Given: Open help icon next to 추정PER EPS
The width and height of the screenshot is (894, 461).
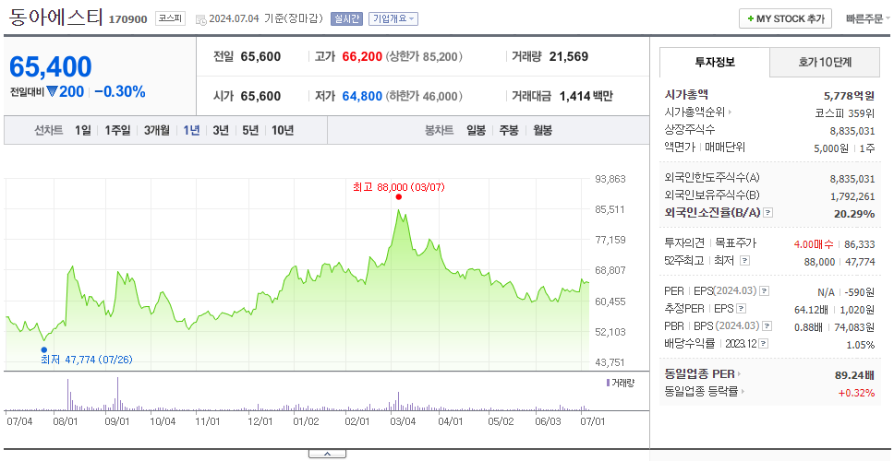Looking at the screenshot, I should point(742,309).
